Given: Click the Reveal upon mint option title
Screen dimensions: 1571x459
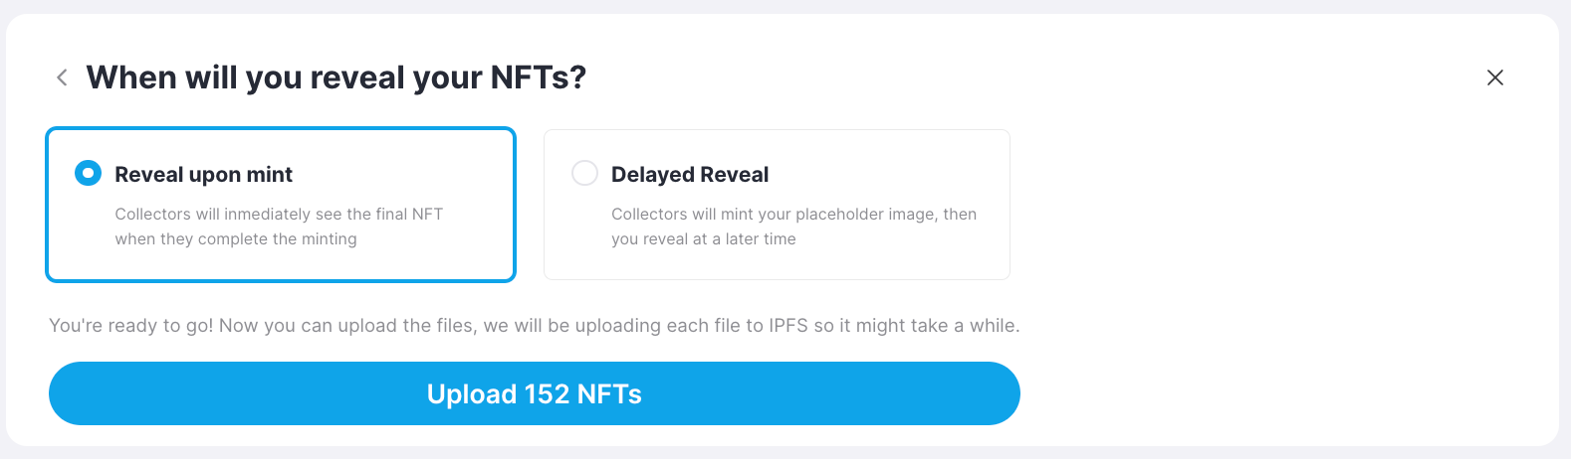Looking at the screenshot, I should (x=204, y=175).
